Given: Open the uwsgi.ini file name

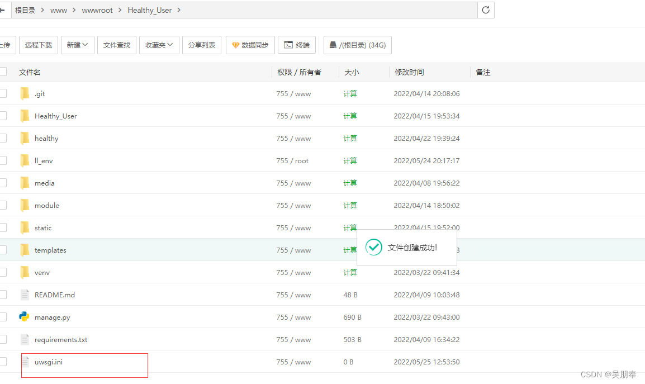Looking at the screenshot, I should click(49, 362).
